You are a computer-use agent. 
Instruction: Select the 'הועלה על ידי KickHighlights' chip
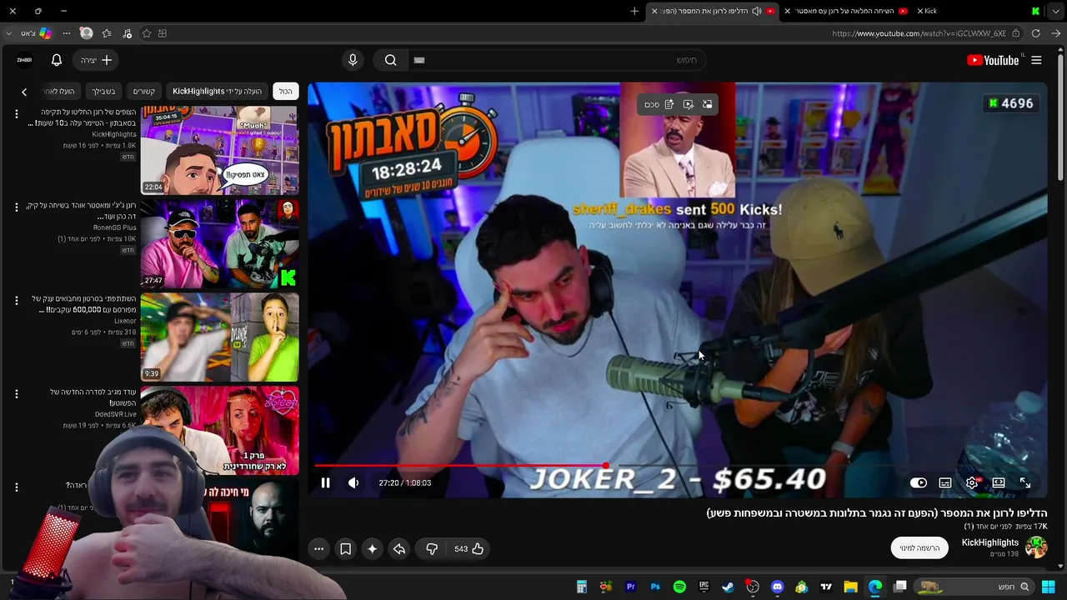(x=217, y=91)
